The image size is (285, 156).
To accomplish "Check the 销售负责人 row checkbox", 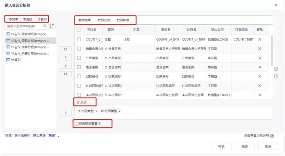I will [79, 49].
